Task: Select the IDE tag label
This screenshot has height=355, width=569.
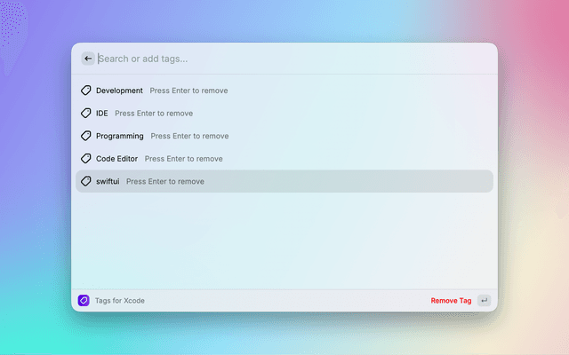Action: tap(101, 114)
